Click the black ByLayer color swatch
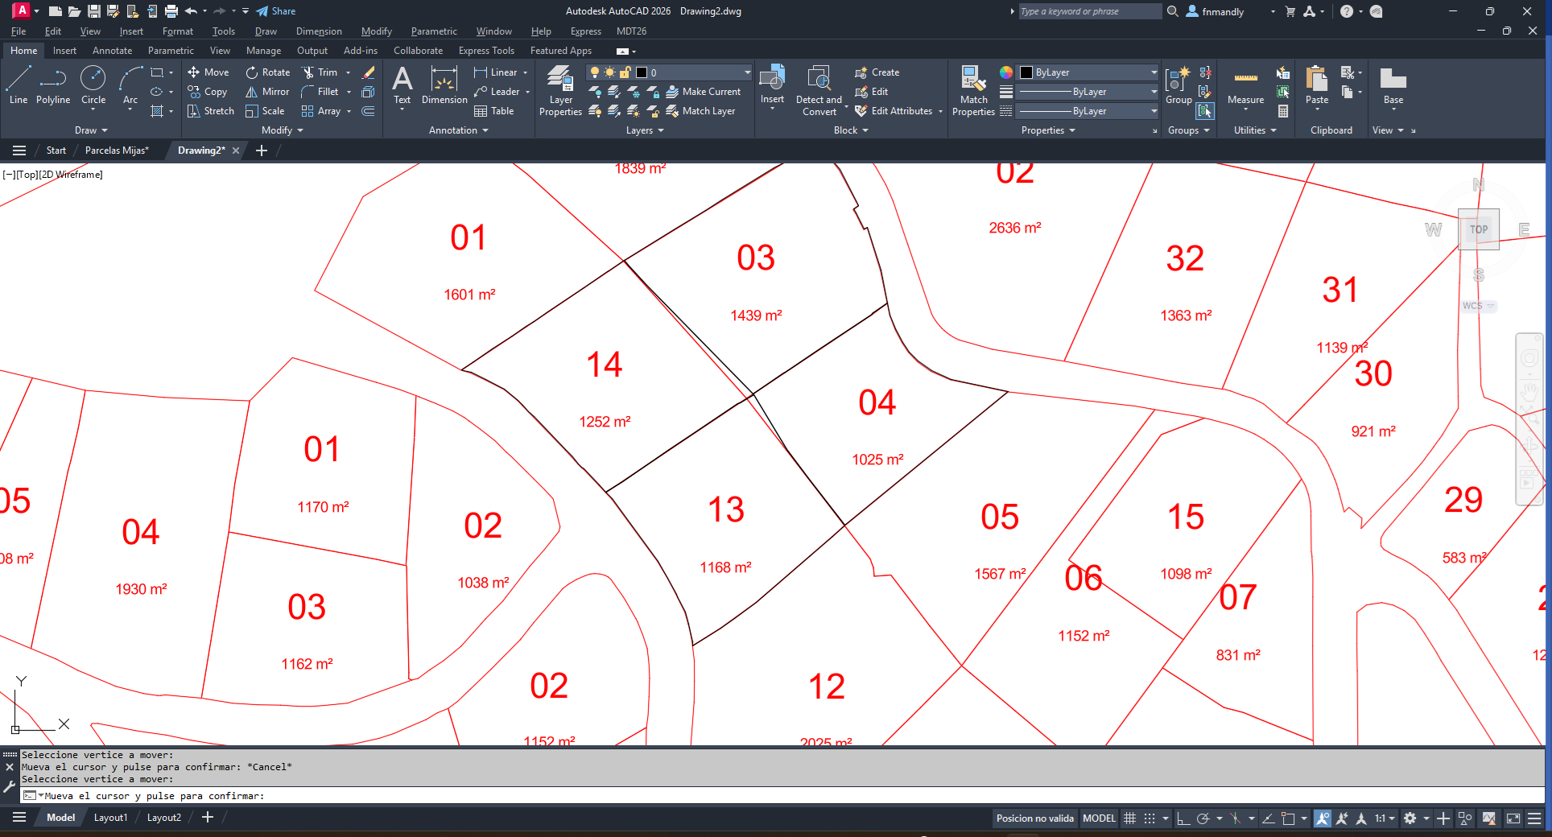The image size is (1552, 837). pos(1026,72)
